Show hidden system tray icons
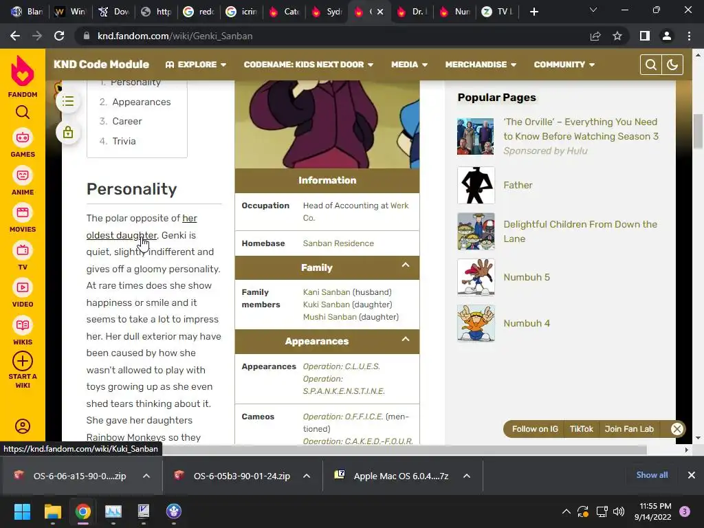 coord(566,511)
